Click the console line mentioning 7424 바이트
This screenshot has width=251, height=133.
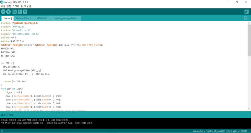coord(35,120)
